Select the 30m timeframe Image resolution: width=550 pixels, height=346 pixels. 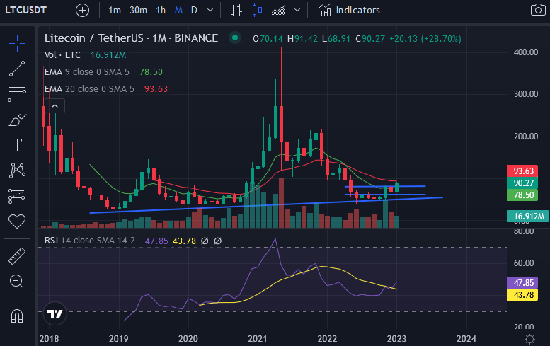click(138, 11)
